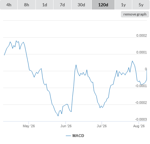Click the -0.0003 y-axis label
150x144 pixels.
(x=141, y=119)
